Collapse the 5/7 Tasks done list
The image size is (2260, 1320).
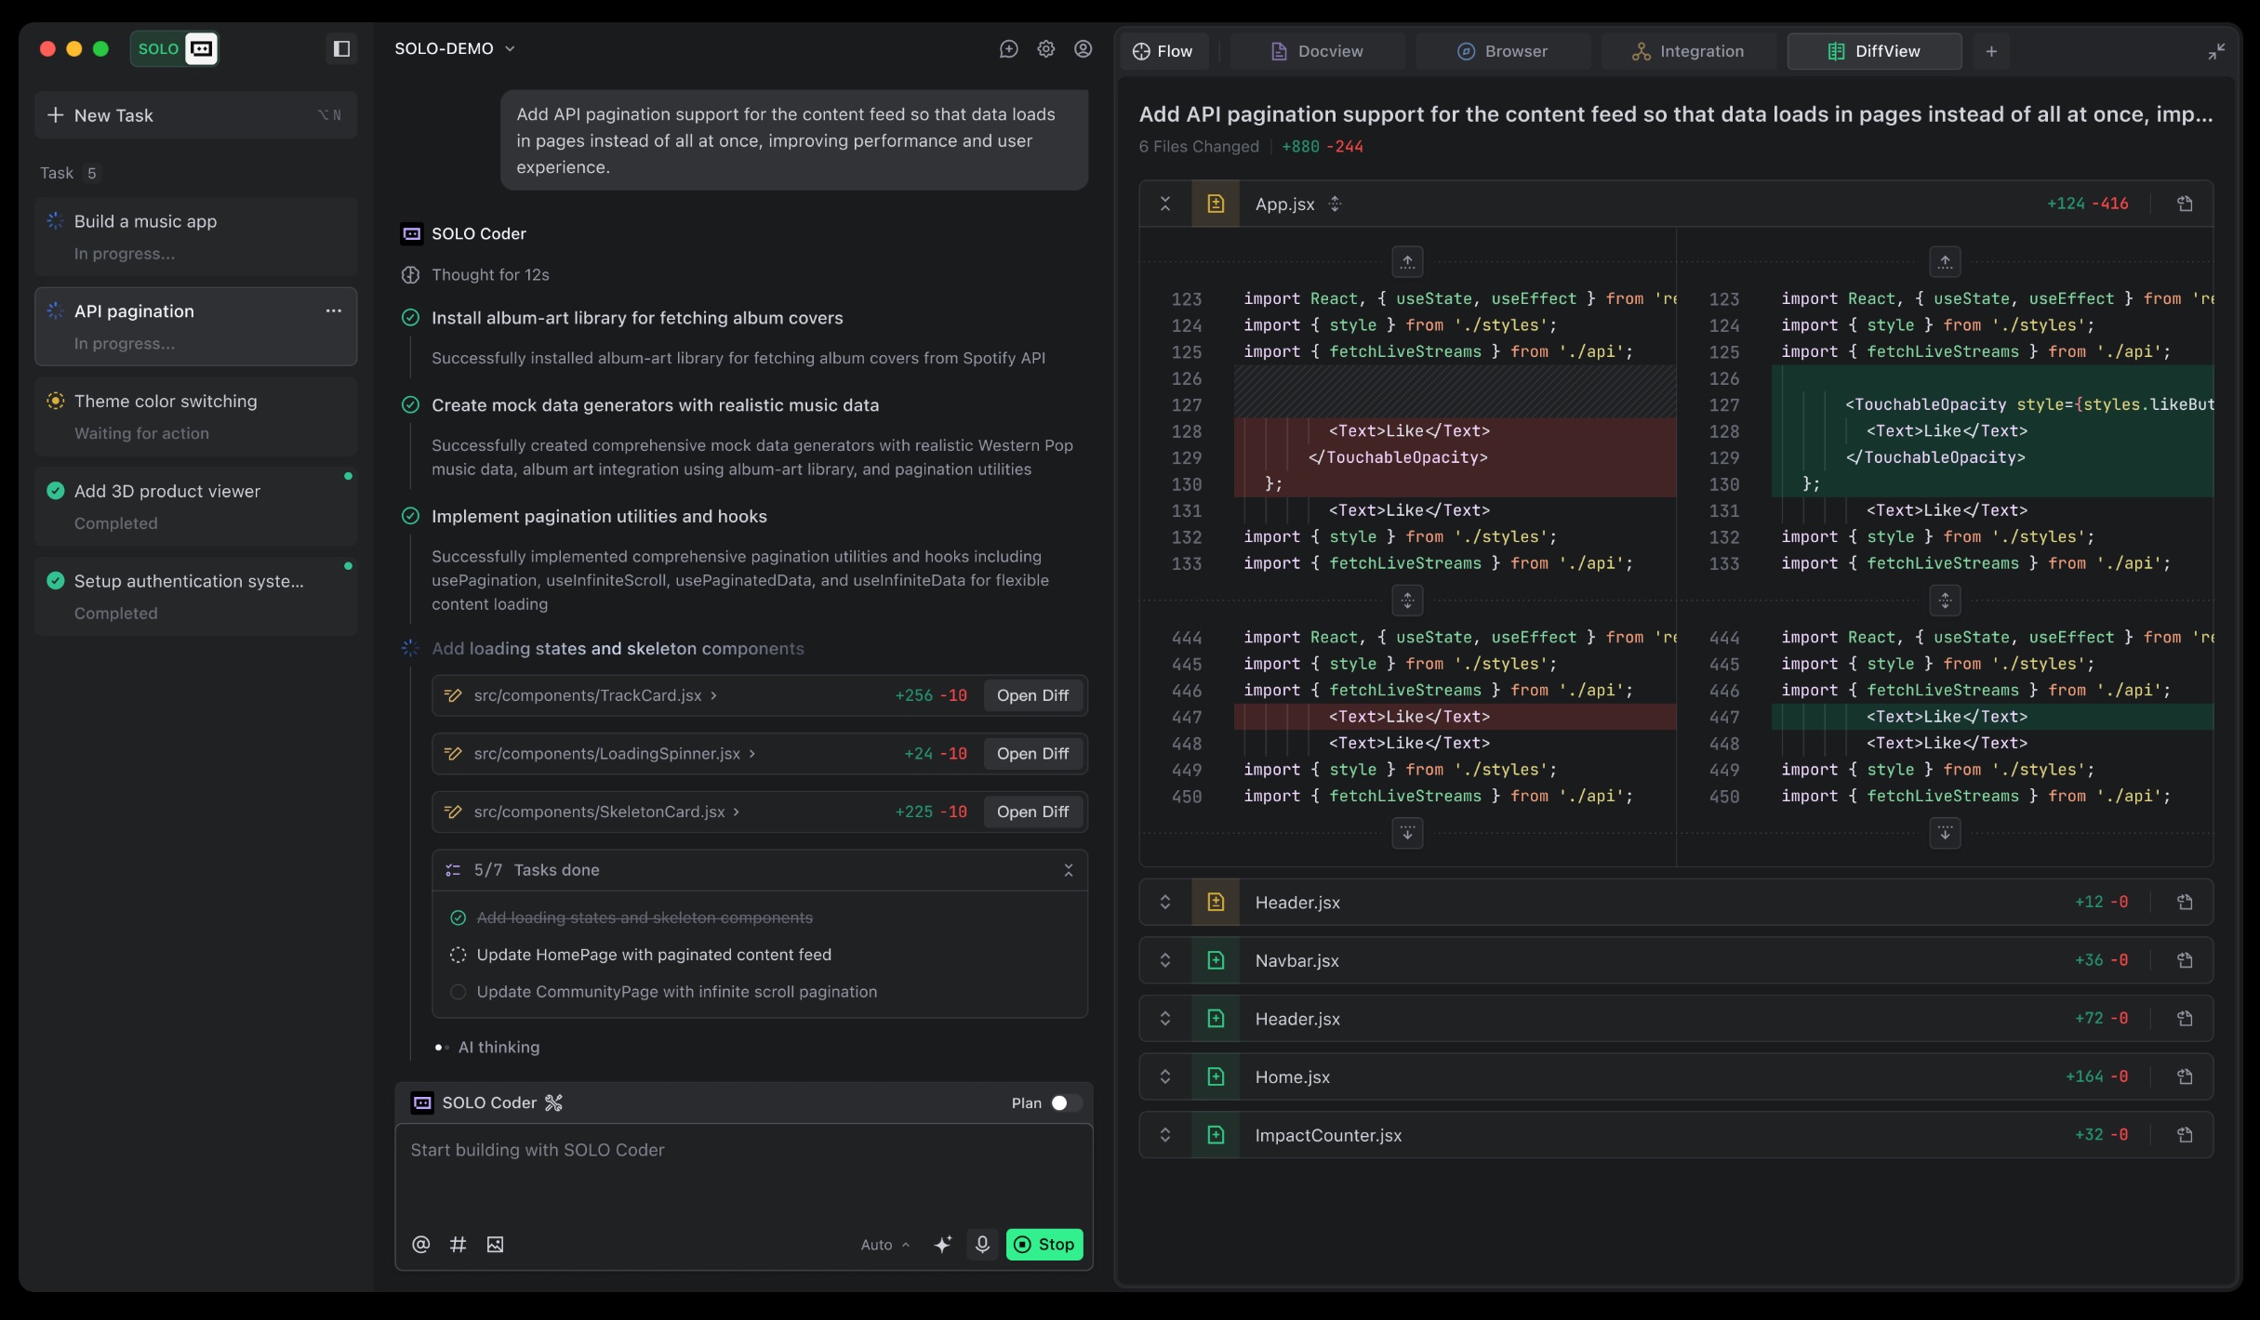(1069, 870)
